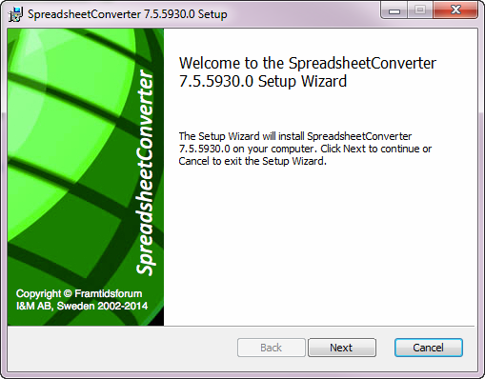The image size is (485, 379).
Task: Click the disabled Back button
Action: click(x=272, y=348)
